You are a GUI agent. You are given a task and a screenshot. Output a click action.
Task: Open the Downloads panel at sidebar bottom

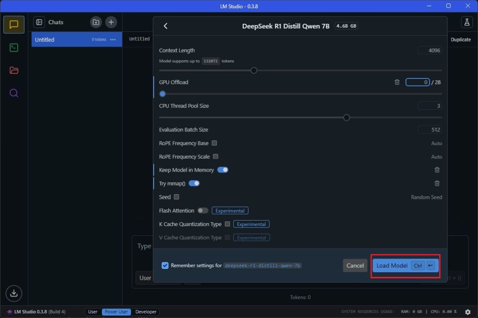14,293
